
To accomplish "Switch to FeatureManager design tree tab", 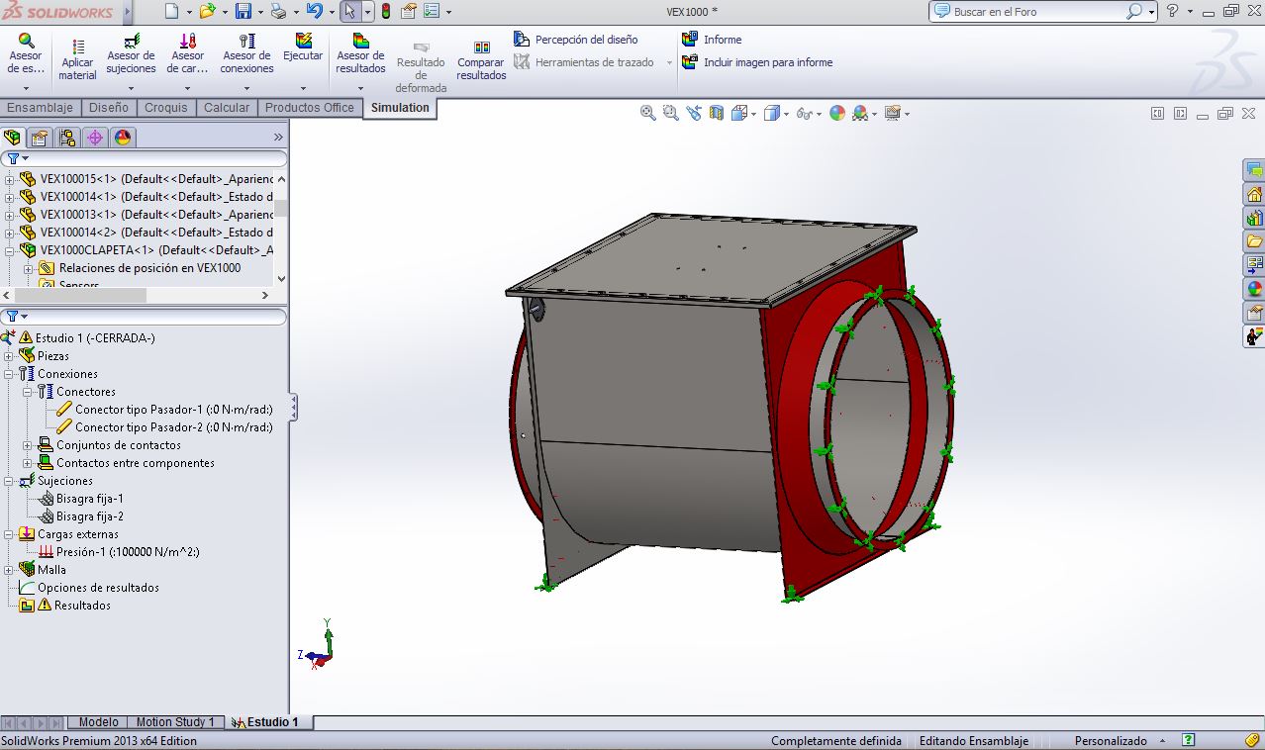I will tap(12, 138).
